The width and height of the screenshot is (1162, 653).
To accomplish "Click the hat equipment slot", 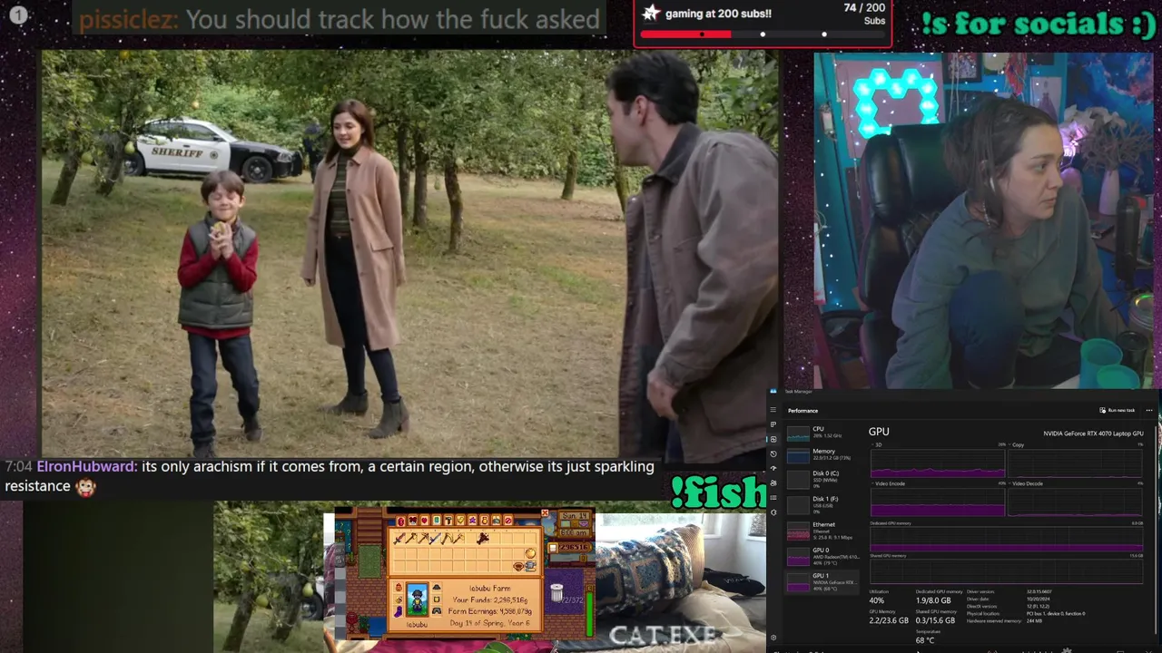I will [437, 587].
